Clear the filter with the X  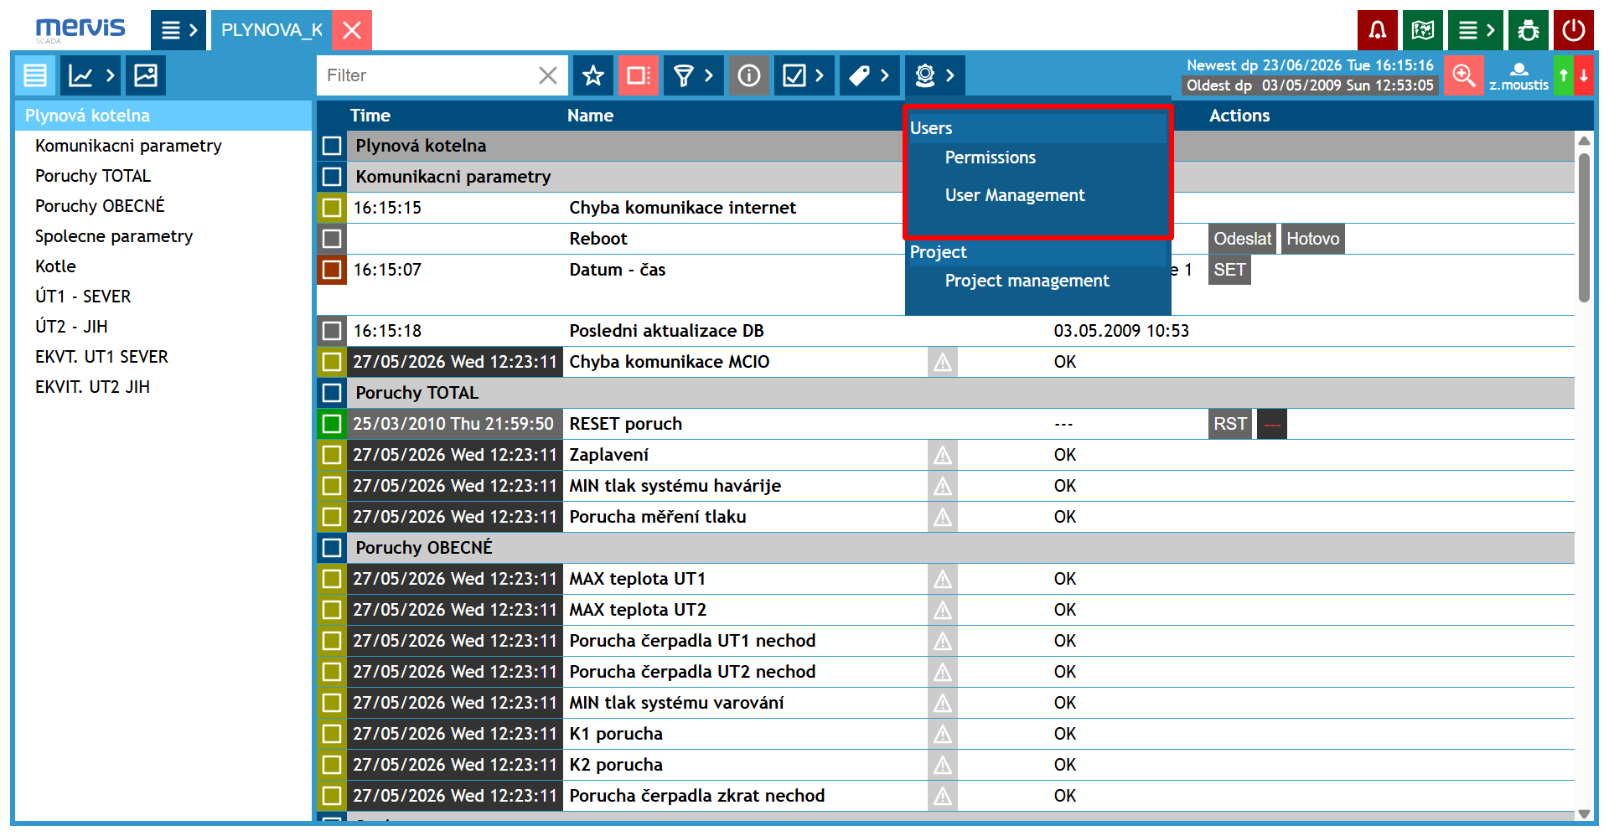(x=548, y=75)
